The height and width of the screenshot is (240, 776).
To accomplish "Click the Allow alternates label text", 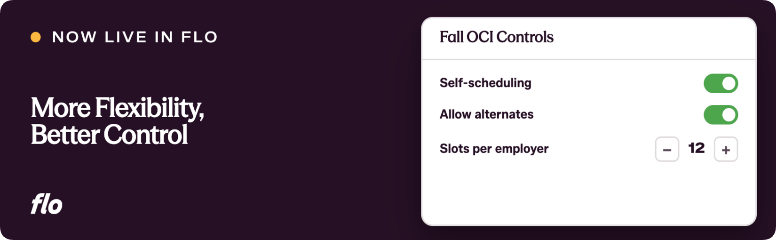I will tap(486, 114).
